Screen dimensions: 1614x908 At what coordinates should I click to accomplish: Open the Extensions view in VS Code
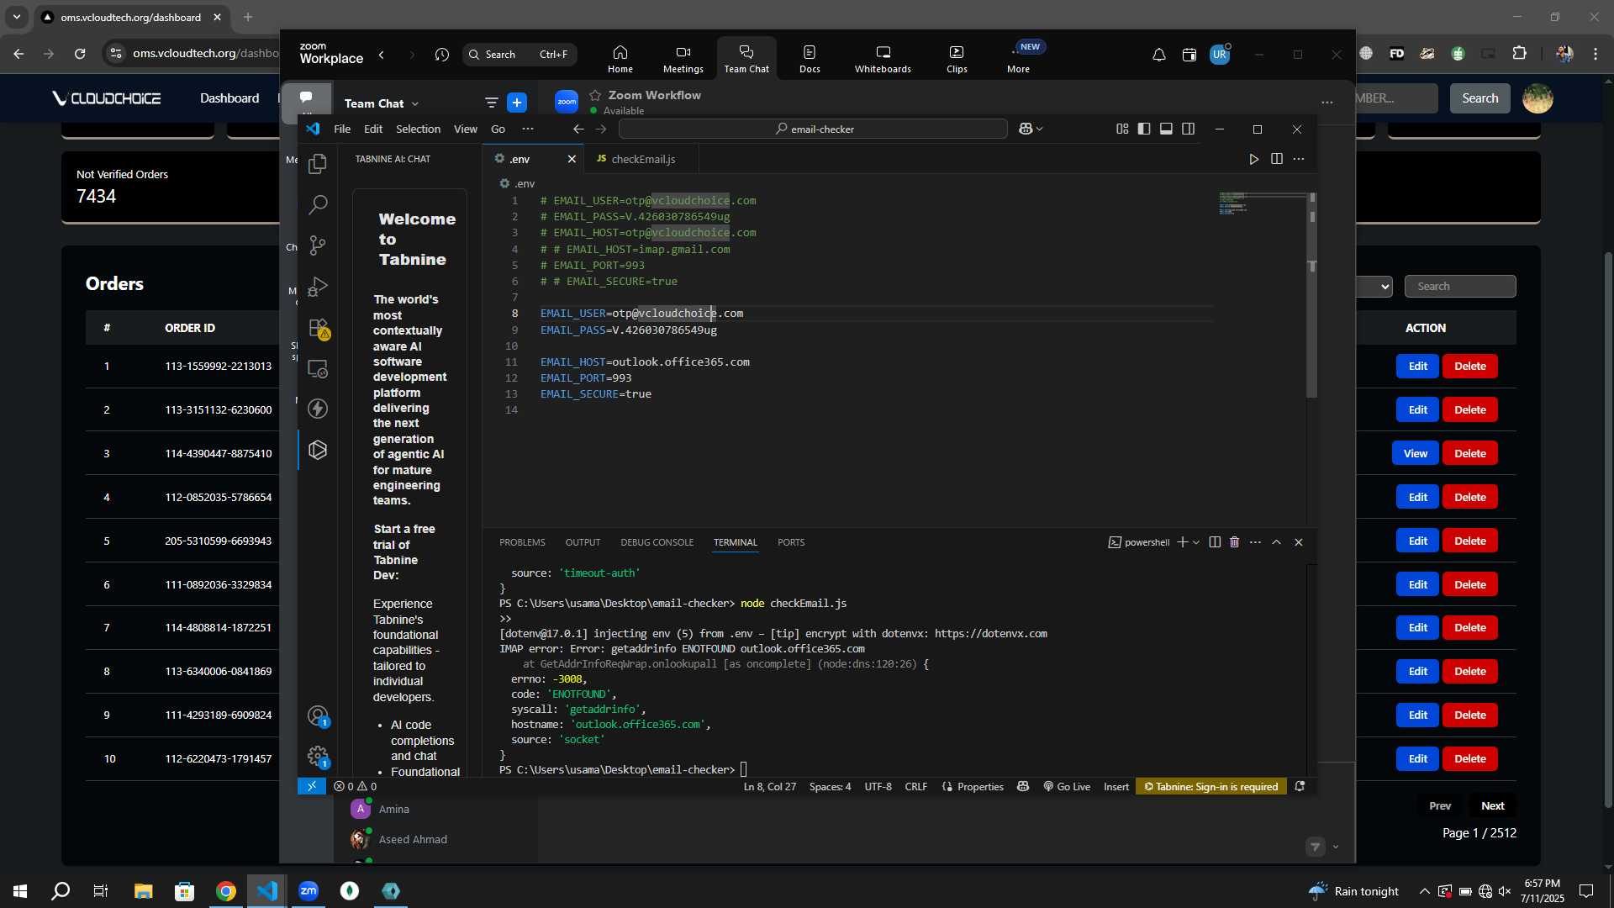click(x=318, y=327)
